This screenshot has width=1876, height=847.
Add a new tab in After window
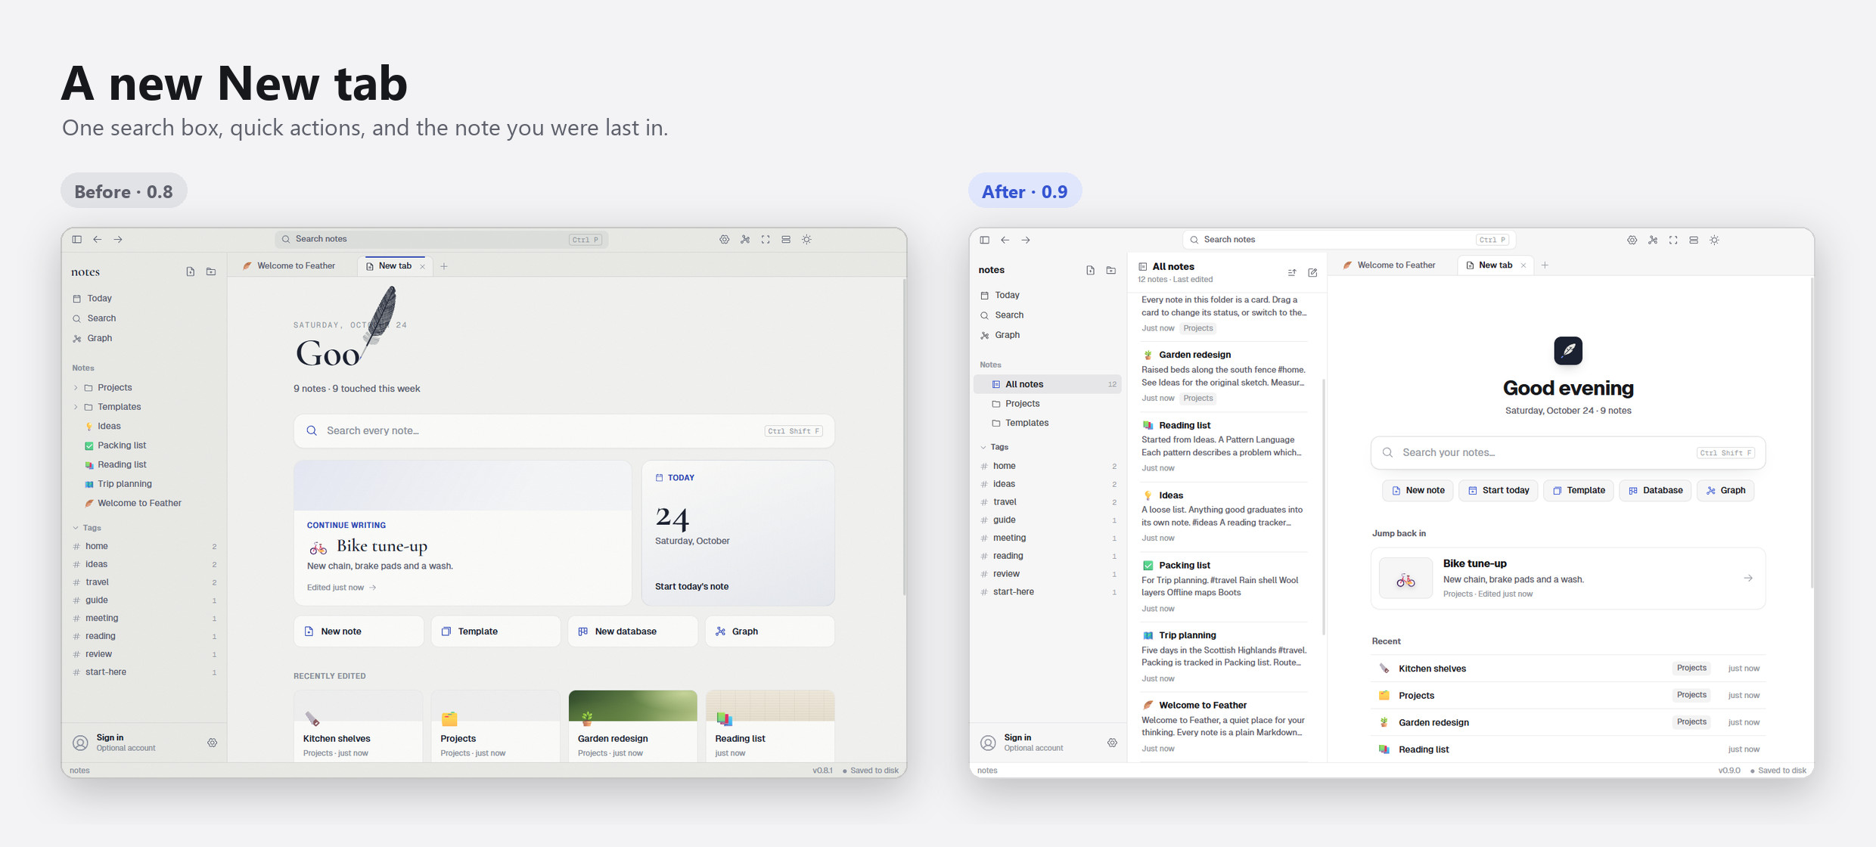click(1545, 265)
